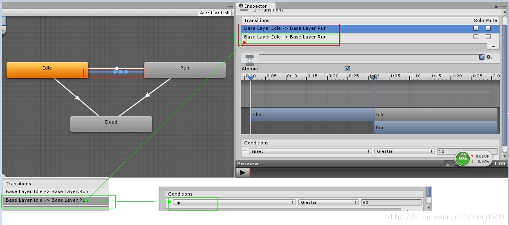Open the transition settings gear menu
509x225 pixels.
pyautogui.click(x=489, y=58)
